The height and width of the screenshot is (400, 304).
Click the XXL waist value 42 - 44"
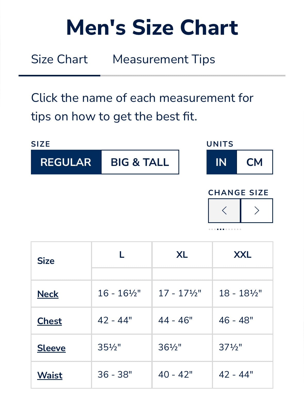(x=236, y=375)
